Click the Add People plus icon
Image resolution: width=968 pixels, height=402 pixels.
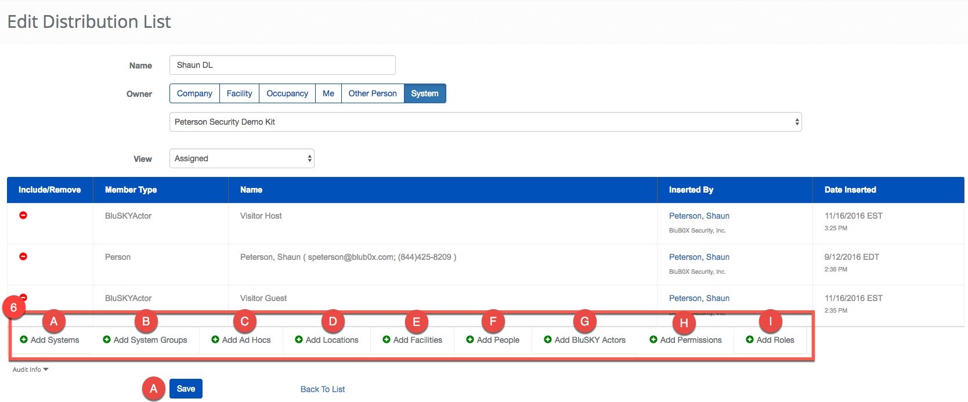[470, 340]
